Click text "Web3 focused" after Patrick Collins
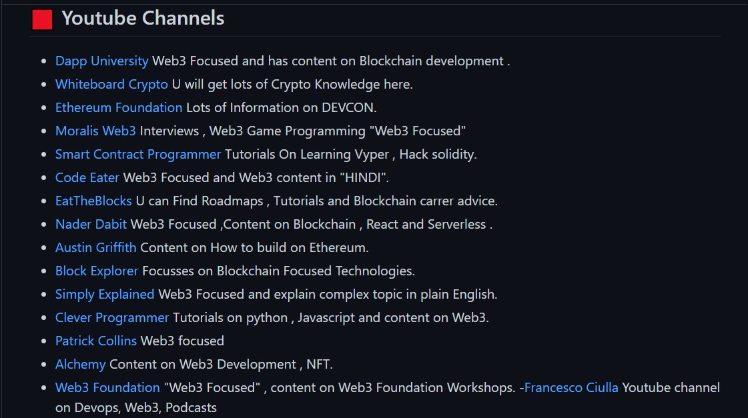Viewport: 748px width, 418px height. [x=182, y=341]
